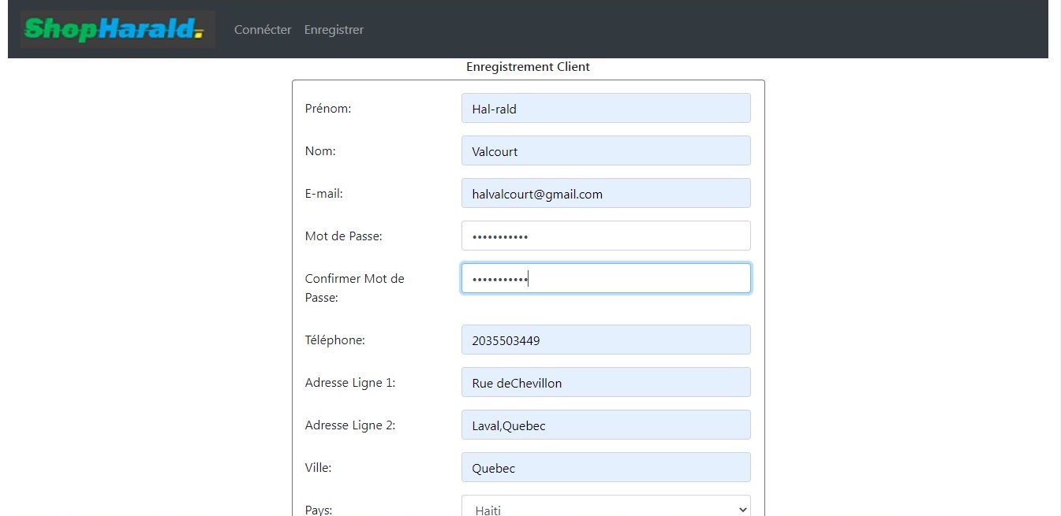Go to the Enregistrer nav link
This screenshot has height=516, width=1061.
[334, 30]
